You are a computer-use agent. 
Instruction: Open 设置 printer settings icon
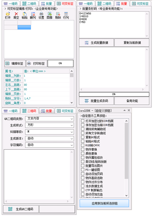[x=41, y=15]
